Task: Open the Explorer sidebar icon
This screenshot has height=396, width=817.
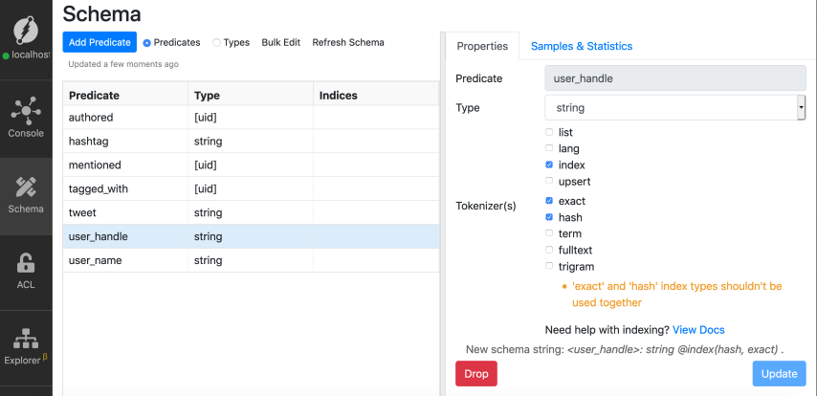Action: tap(26, 340)
